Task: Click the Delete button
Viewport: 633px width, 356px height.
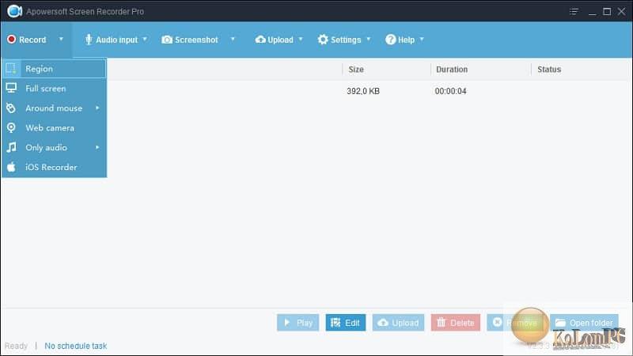Action: [456, 323]
